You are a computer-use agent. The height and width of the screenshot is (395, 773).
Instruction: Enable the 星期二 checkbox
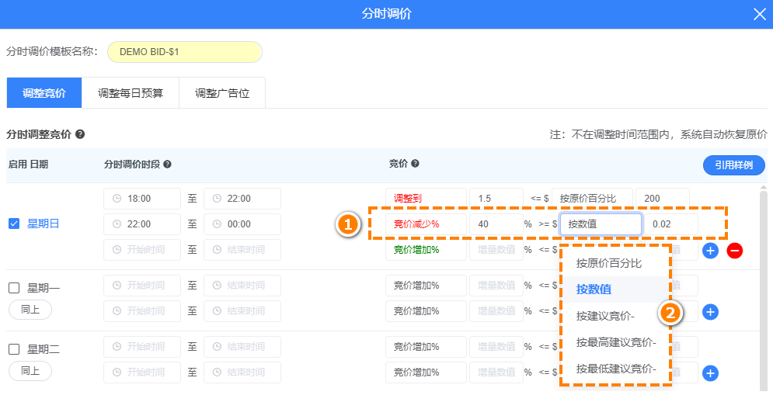coord(14,349)
